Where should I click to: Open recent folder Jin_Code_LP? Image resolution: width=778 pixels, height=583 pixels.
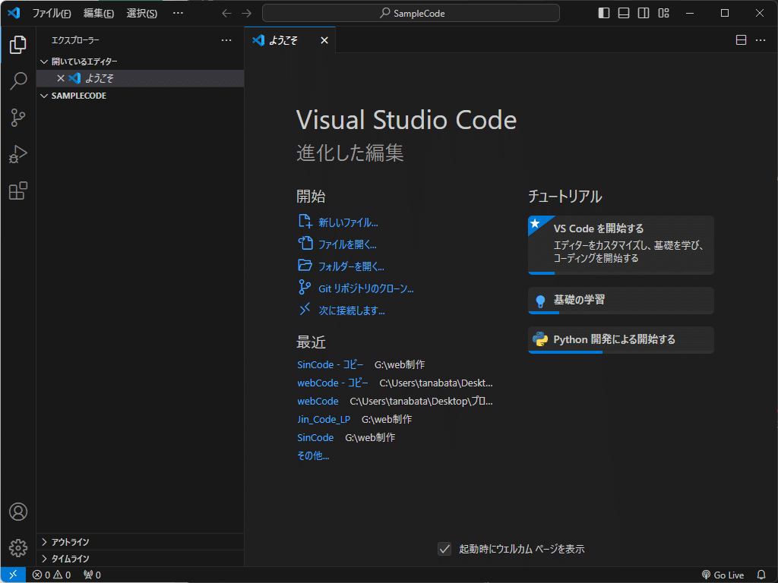tap(324, 419)
